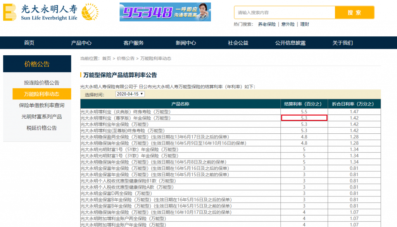Open the 2020-04-15 date dropdown
This screenshot has height=227, width=397.
(x=130, y=94)
